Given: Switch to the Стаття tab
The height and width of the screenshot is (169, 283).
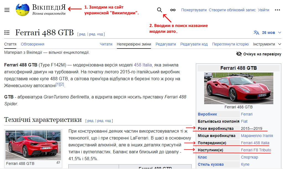Looking at the screenshot, I should 10,44.
